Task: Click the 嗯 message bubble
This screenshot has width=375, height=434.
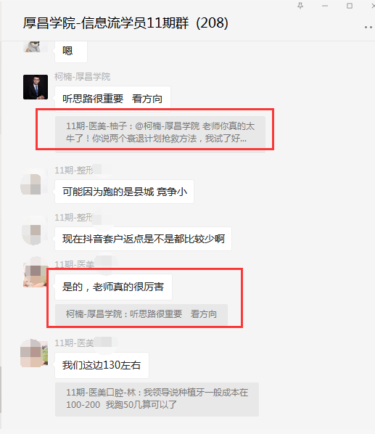Action: [71, 52]
